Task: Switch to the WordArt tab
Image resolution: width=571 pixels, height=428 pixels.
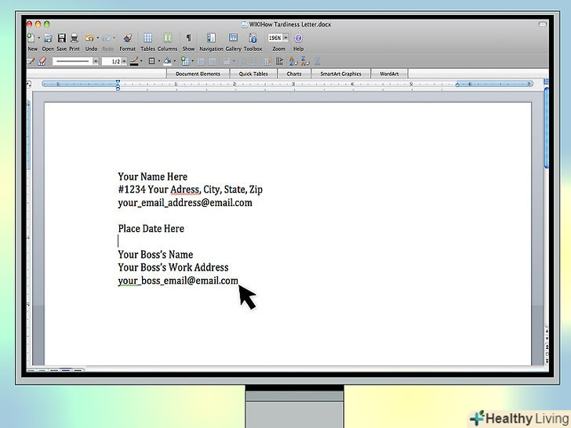Action: (389, 74)
